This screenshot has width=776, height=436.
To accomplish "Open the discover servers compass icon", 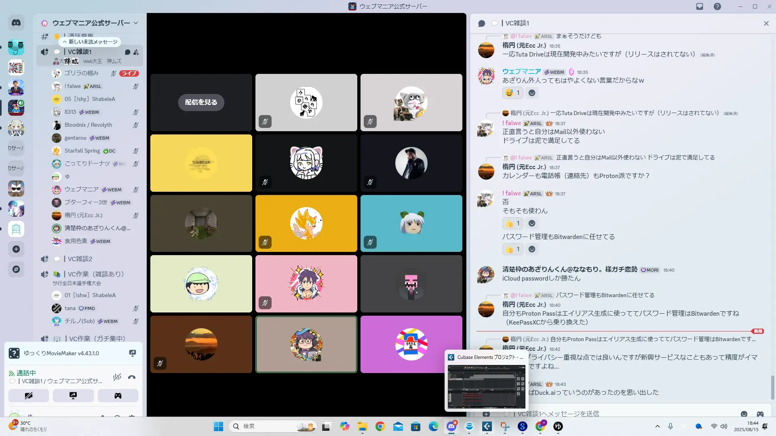I will [x=16, y=269].
